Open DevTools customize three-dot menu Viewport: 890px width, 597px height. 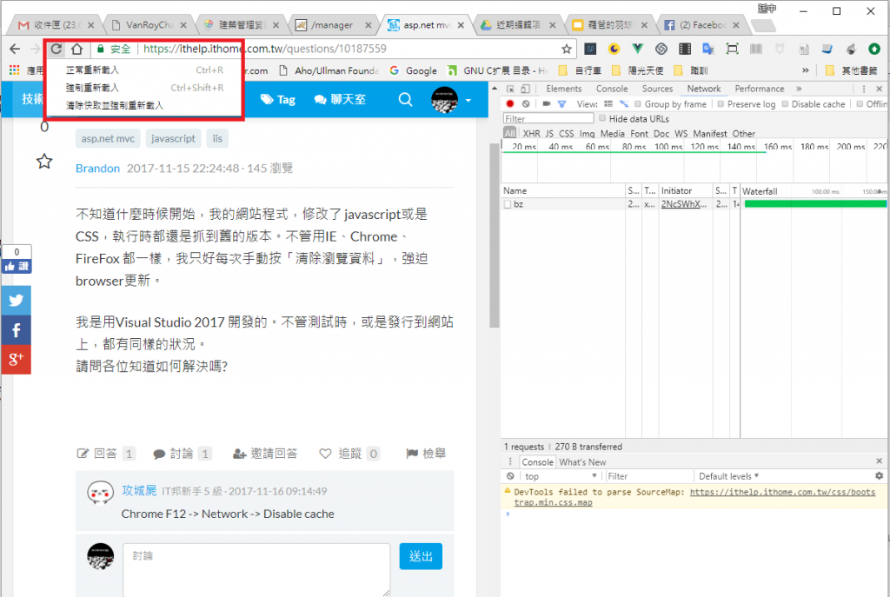point(864,90)
